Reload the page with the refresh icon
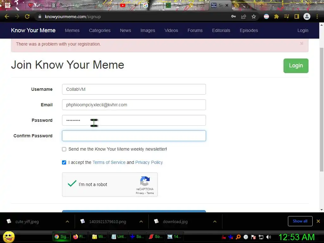The height and width of the screenshot is (243, 324). (x=27, y=16)
